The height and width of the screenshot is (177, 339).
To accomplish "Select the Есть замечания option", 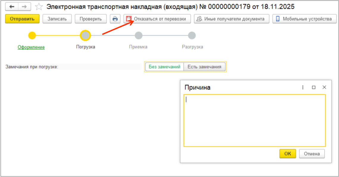I will [204, 67].
